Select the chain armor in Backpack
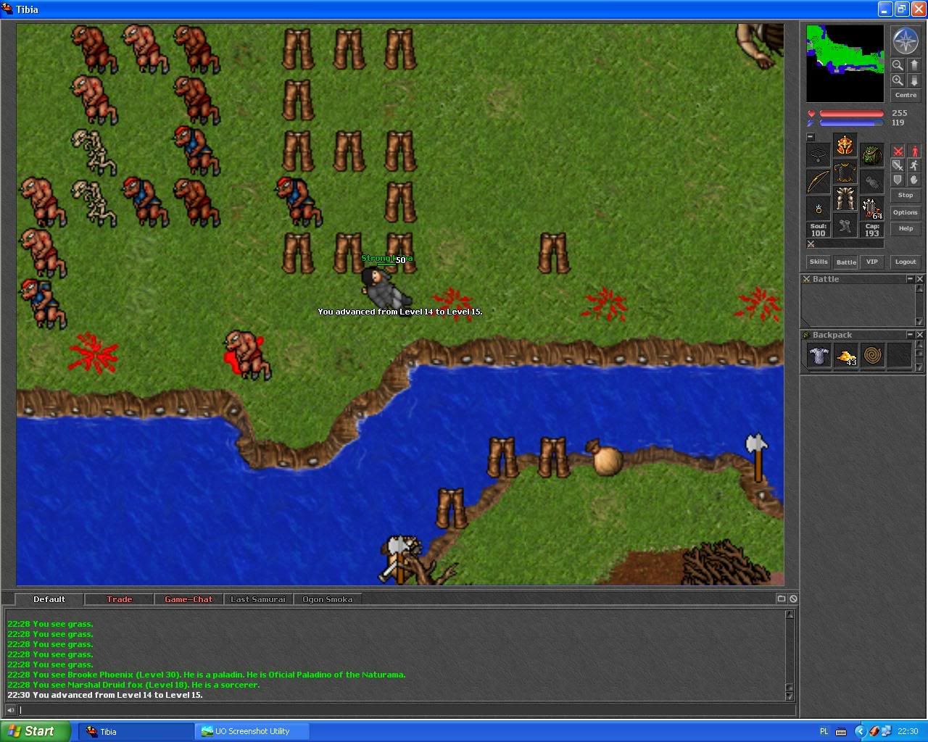 pos(819,356)
